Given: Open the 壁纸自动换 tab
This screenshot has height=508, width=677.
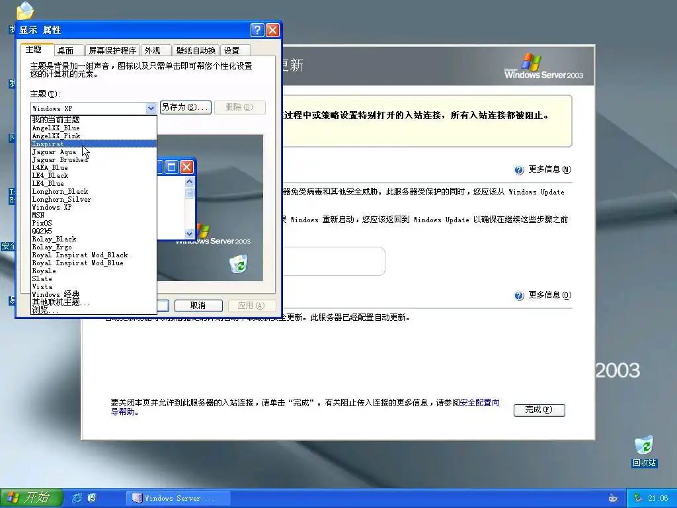Looking at the screenshot, I should coord(196,50).
